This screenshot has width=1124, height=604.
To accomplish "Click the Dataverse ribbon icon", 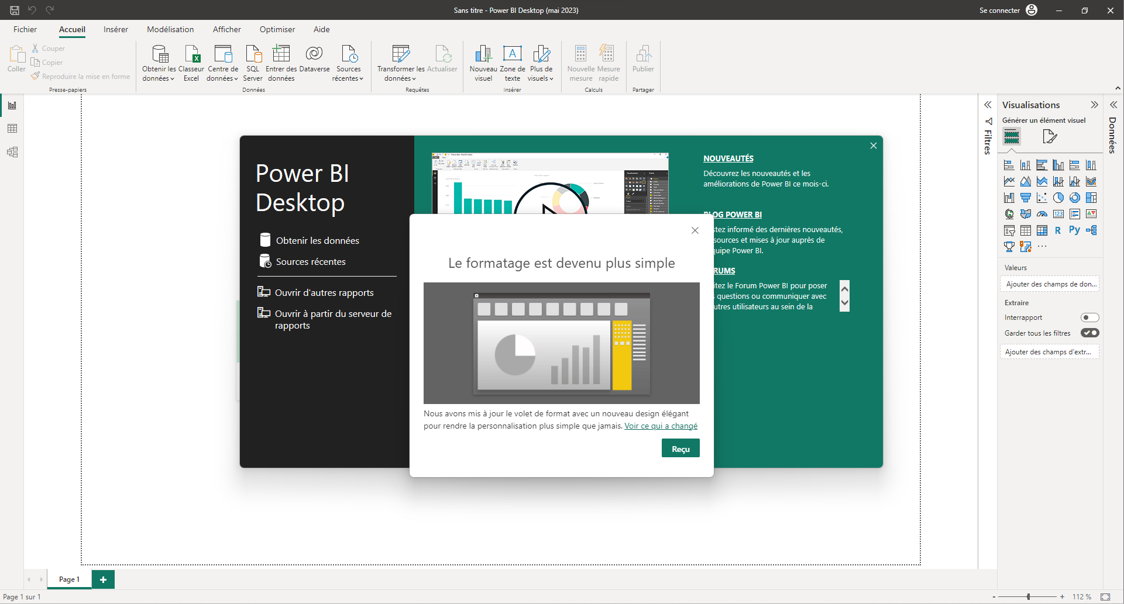I will coord(314,58).
